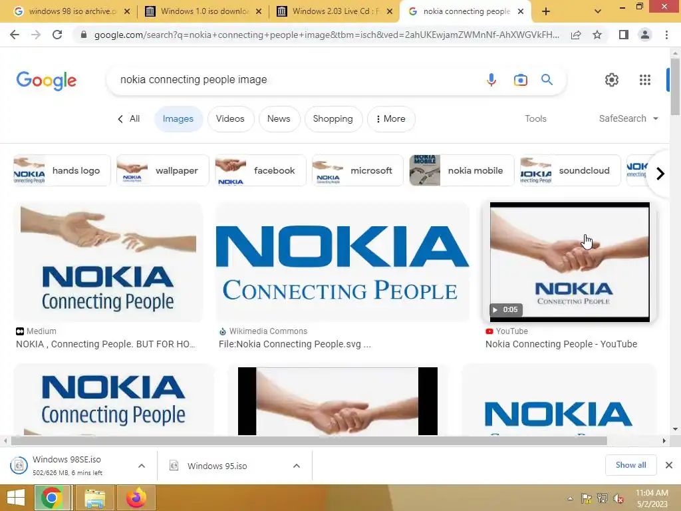This screenshot has width=681, height=511.
Task: Click the blue magnifier search button
Action: (x=547, y=80)
